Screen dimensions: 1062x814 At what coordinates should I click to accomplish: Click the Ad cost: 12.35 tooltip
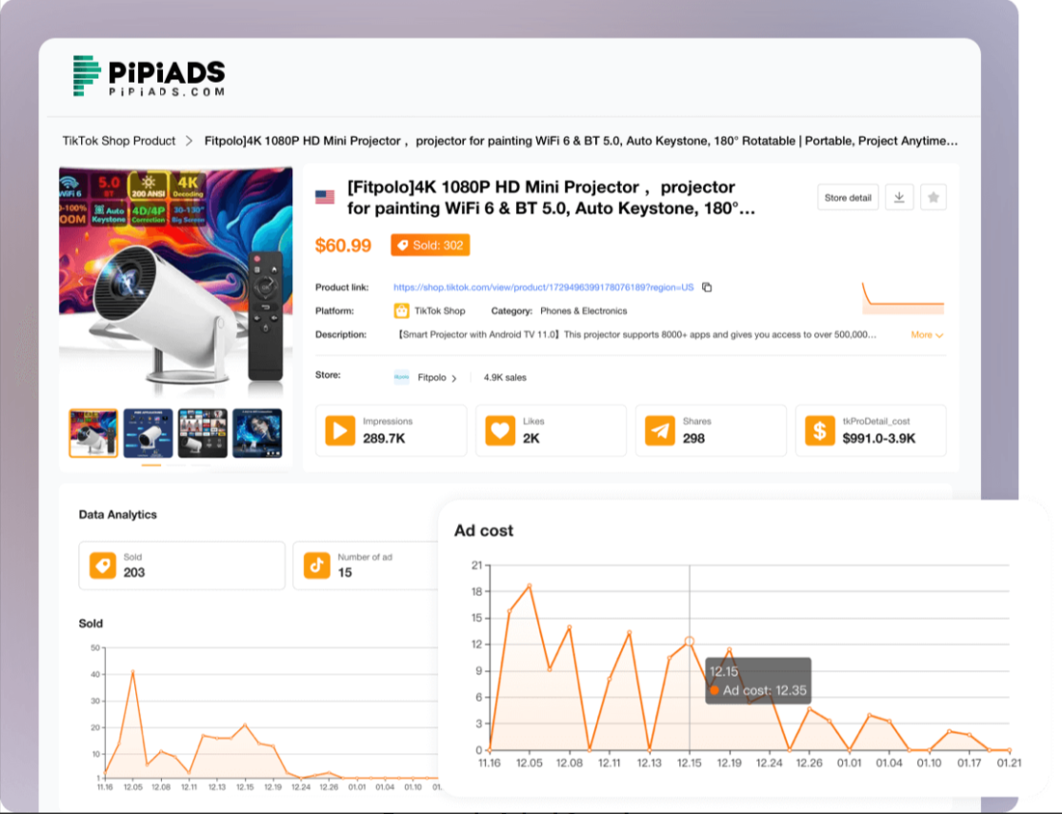[x=758, y=682]
